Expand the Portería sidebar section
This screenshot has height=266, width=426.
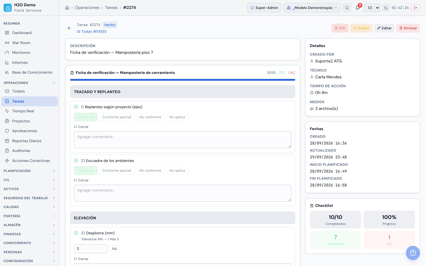click(x=29, y=216)
